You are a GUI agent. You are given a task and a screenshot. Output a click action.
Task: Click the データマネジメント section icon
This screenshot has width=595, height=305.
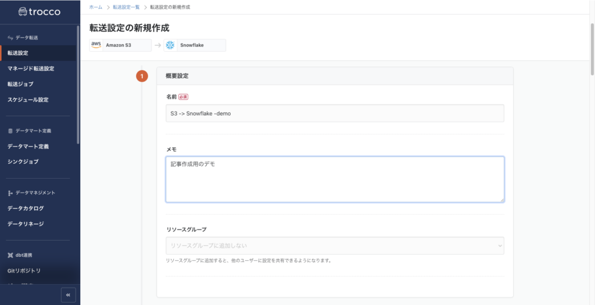(x=10, y=193)
